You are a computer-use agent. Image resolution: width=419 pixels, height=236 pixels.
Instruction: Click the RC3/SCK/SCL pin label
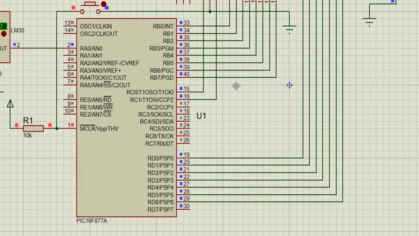click(156, 114)
